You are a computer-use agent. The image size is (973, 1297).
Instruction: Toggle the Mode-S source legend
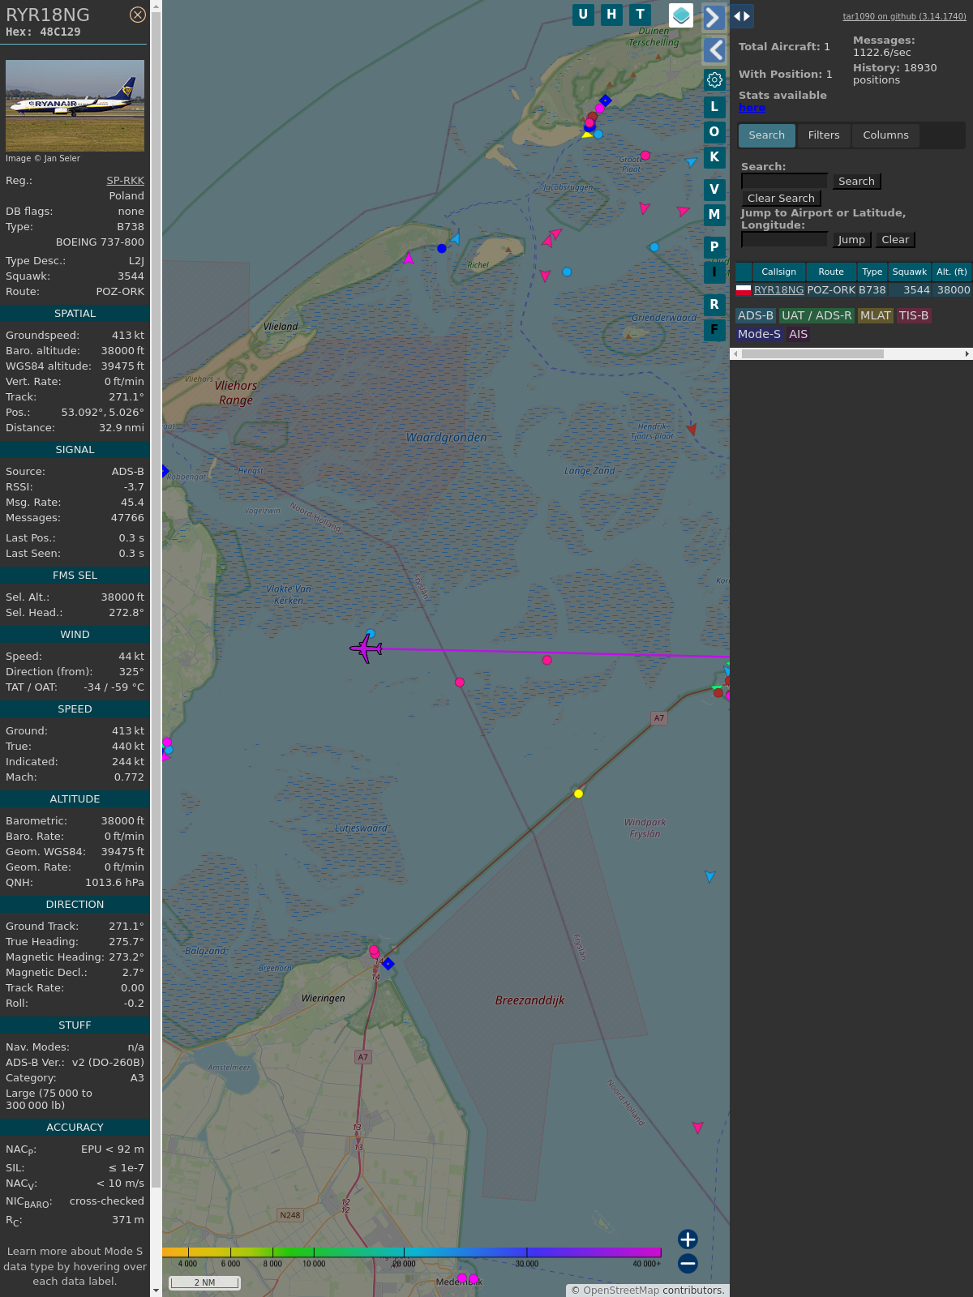pos(759,334)
